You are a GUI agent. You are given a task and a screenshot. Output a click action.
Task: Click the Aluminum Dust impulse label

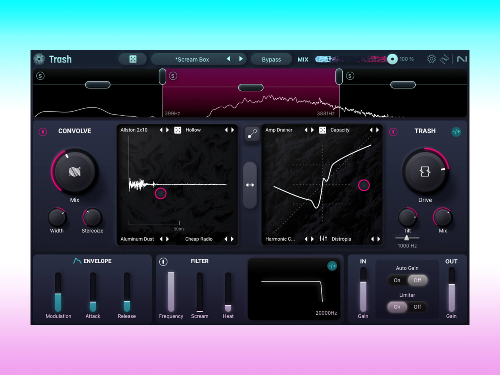click(137, 239)
